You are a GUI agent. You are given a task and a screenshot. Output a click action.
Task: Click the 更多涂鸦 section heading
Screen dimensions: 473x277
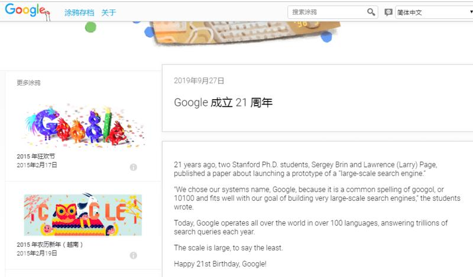pyautogui.click(x=28, y=83)
